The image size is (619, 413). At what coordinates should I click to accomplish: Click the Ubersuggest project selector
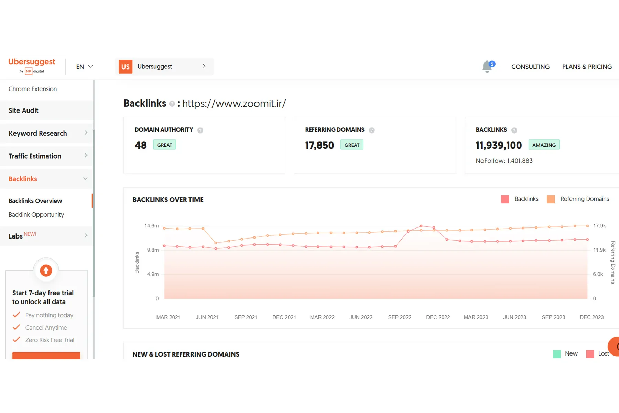pyautogui.click(x=164, y=67)
